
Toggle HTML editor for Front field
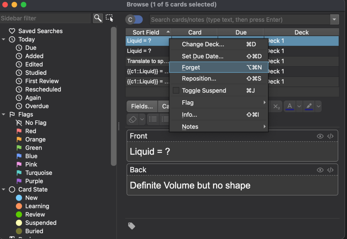pos(330,136)
